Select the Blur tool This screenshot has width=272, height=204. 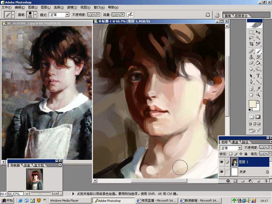coord(251,69)
